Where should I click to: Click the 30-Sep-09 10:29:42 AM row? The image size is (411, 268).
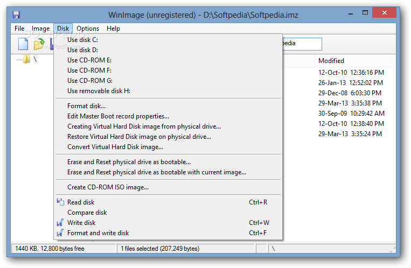[351, 113]
